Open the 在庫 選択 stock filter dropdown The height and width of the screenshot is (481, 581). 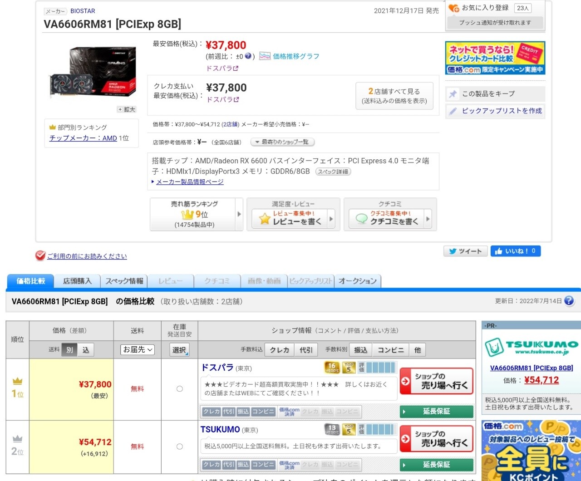179,350
